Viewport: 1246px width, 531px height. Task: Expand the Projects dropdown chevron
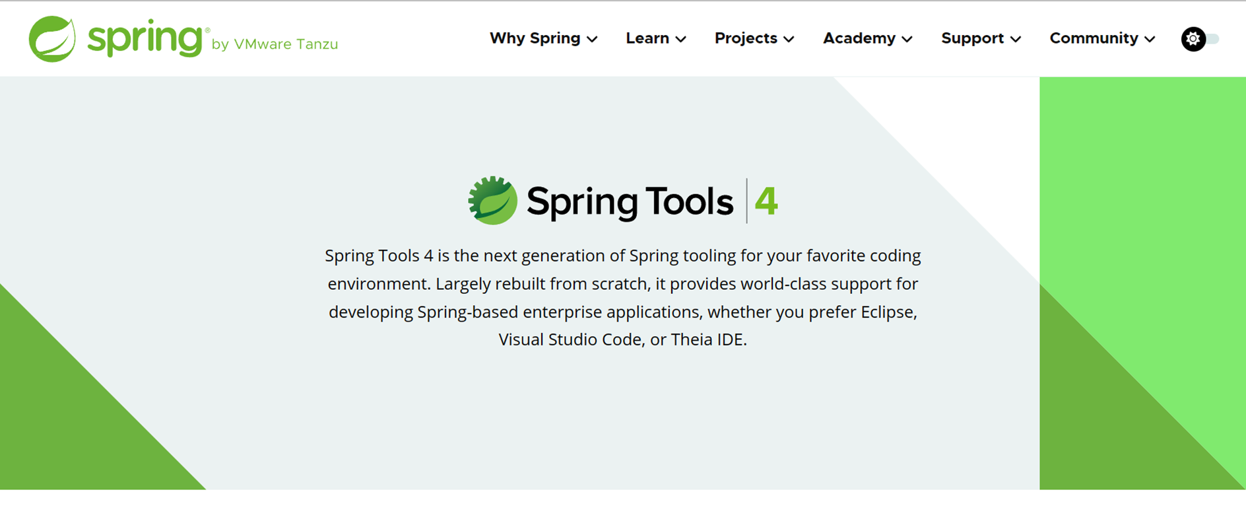point(790,39)
